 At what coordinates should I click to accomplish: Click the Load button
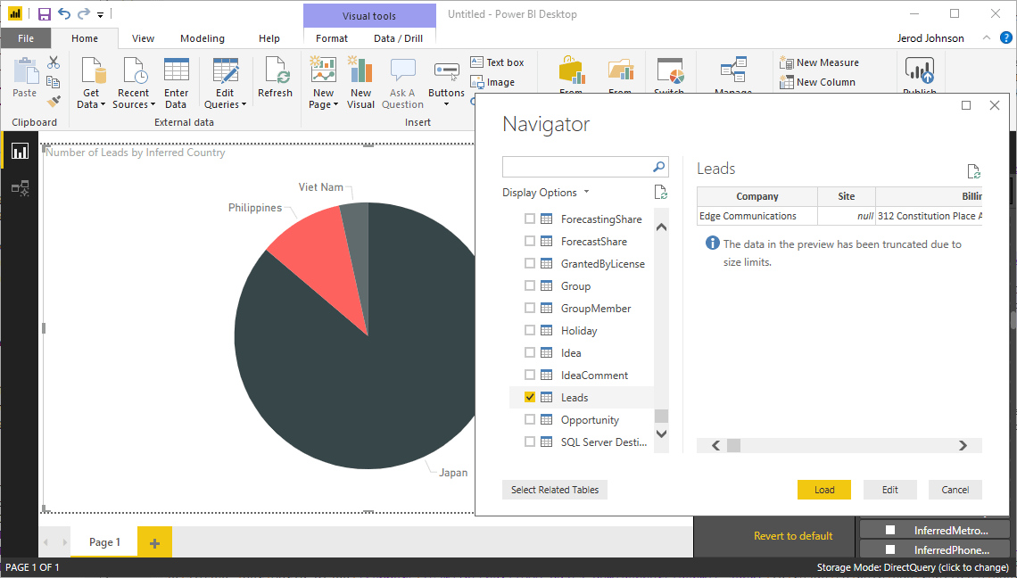tap(823, 490)
